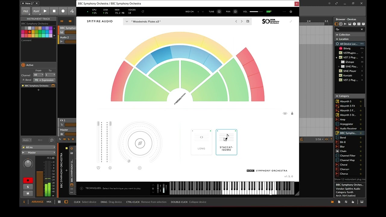
Task: Toggle the Active device checkbox
Action: pyautogui.click(x=23, y=65)
